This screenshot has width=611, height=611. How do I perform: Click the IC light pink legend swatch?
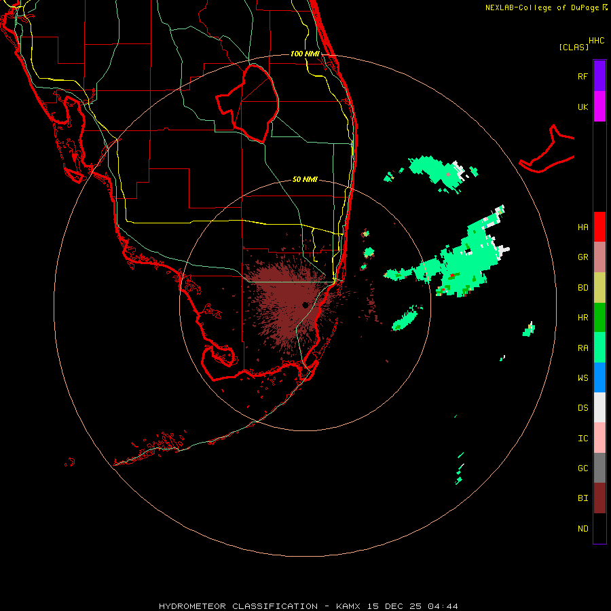[x=599, y=438]
